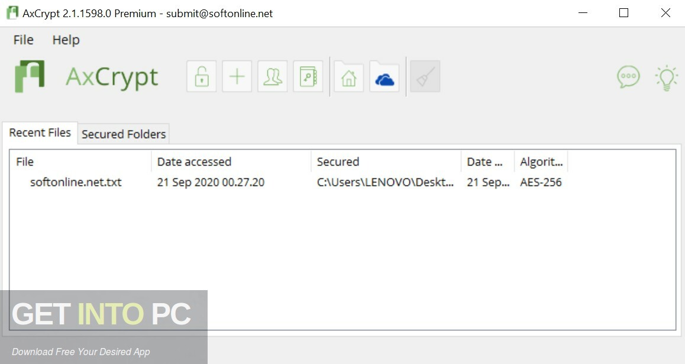
Task: Click the home folder icon
Action: (x=348, y=77)
